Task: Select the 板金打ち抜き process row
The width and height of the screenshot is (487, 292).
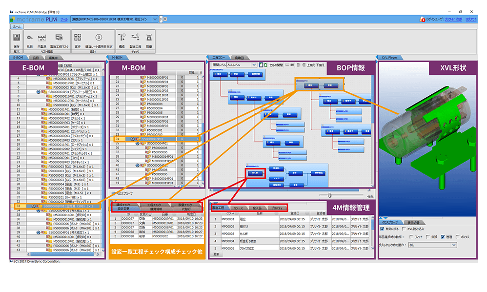Action: pos(290,241)
